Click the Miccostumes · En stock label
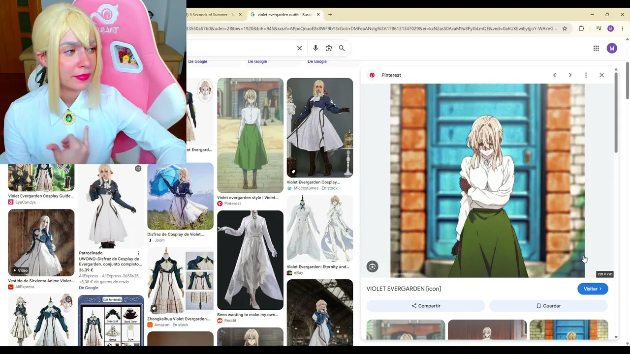The width and height of the screenshot is (630, 354). pos(312,188)
